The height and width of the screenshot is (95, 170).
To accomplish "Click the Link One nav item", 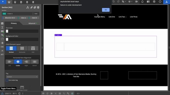I will tap(112, 17).
